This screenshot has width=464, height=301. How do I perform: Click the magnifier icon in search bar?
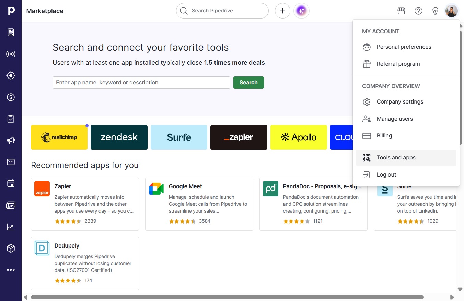[x=184, y=11]
